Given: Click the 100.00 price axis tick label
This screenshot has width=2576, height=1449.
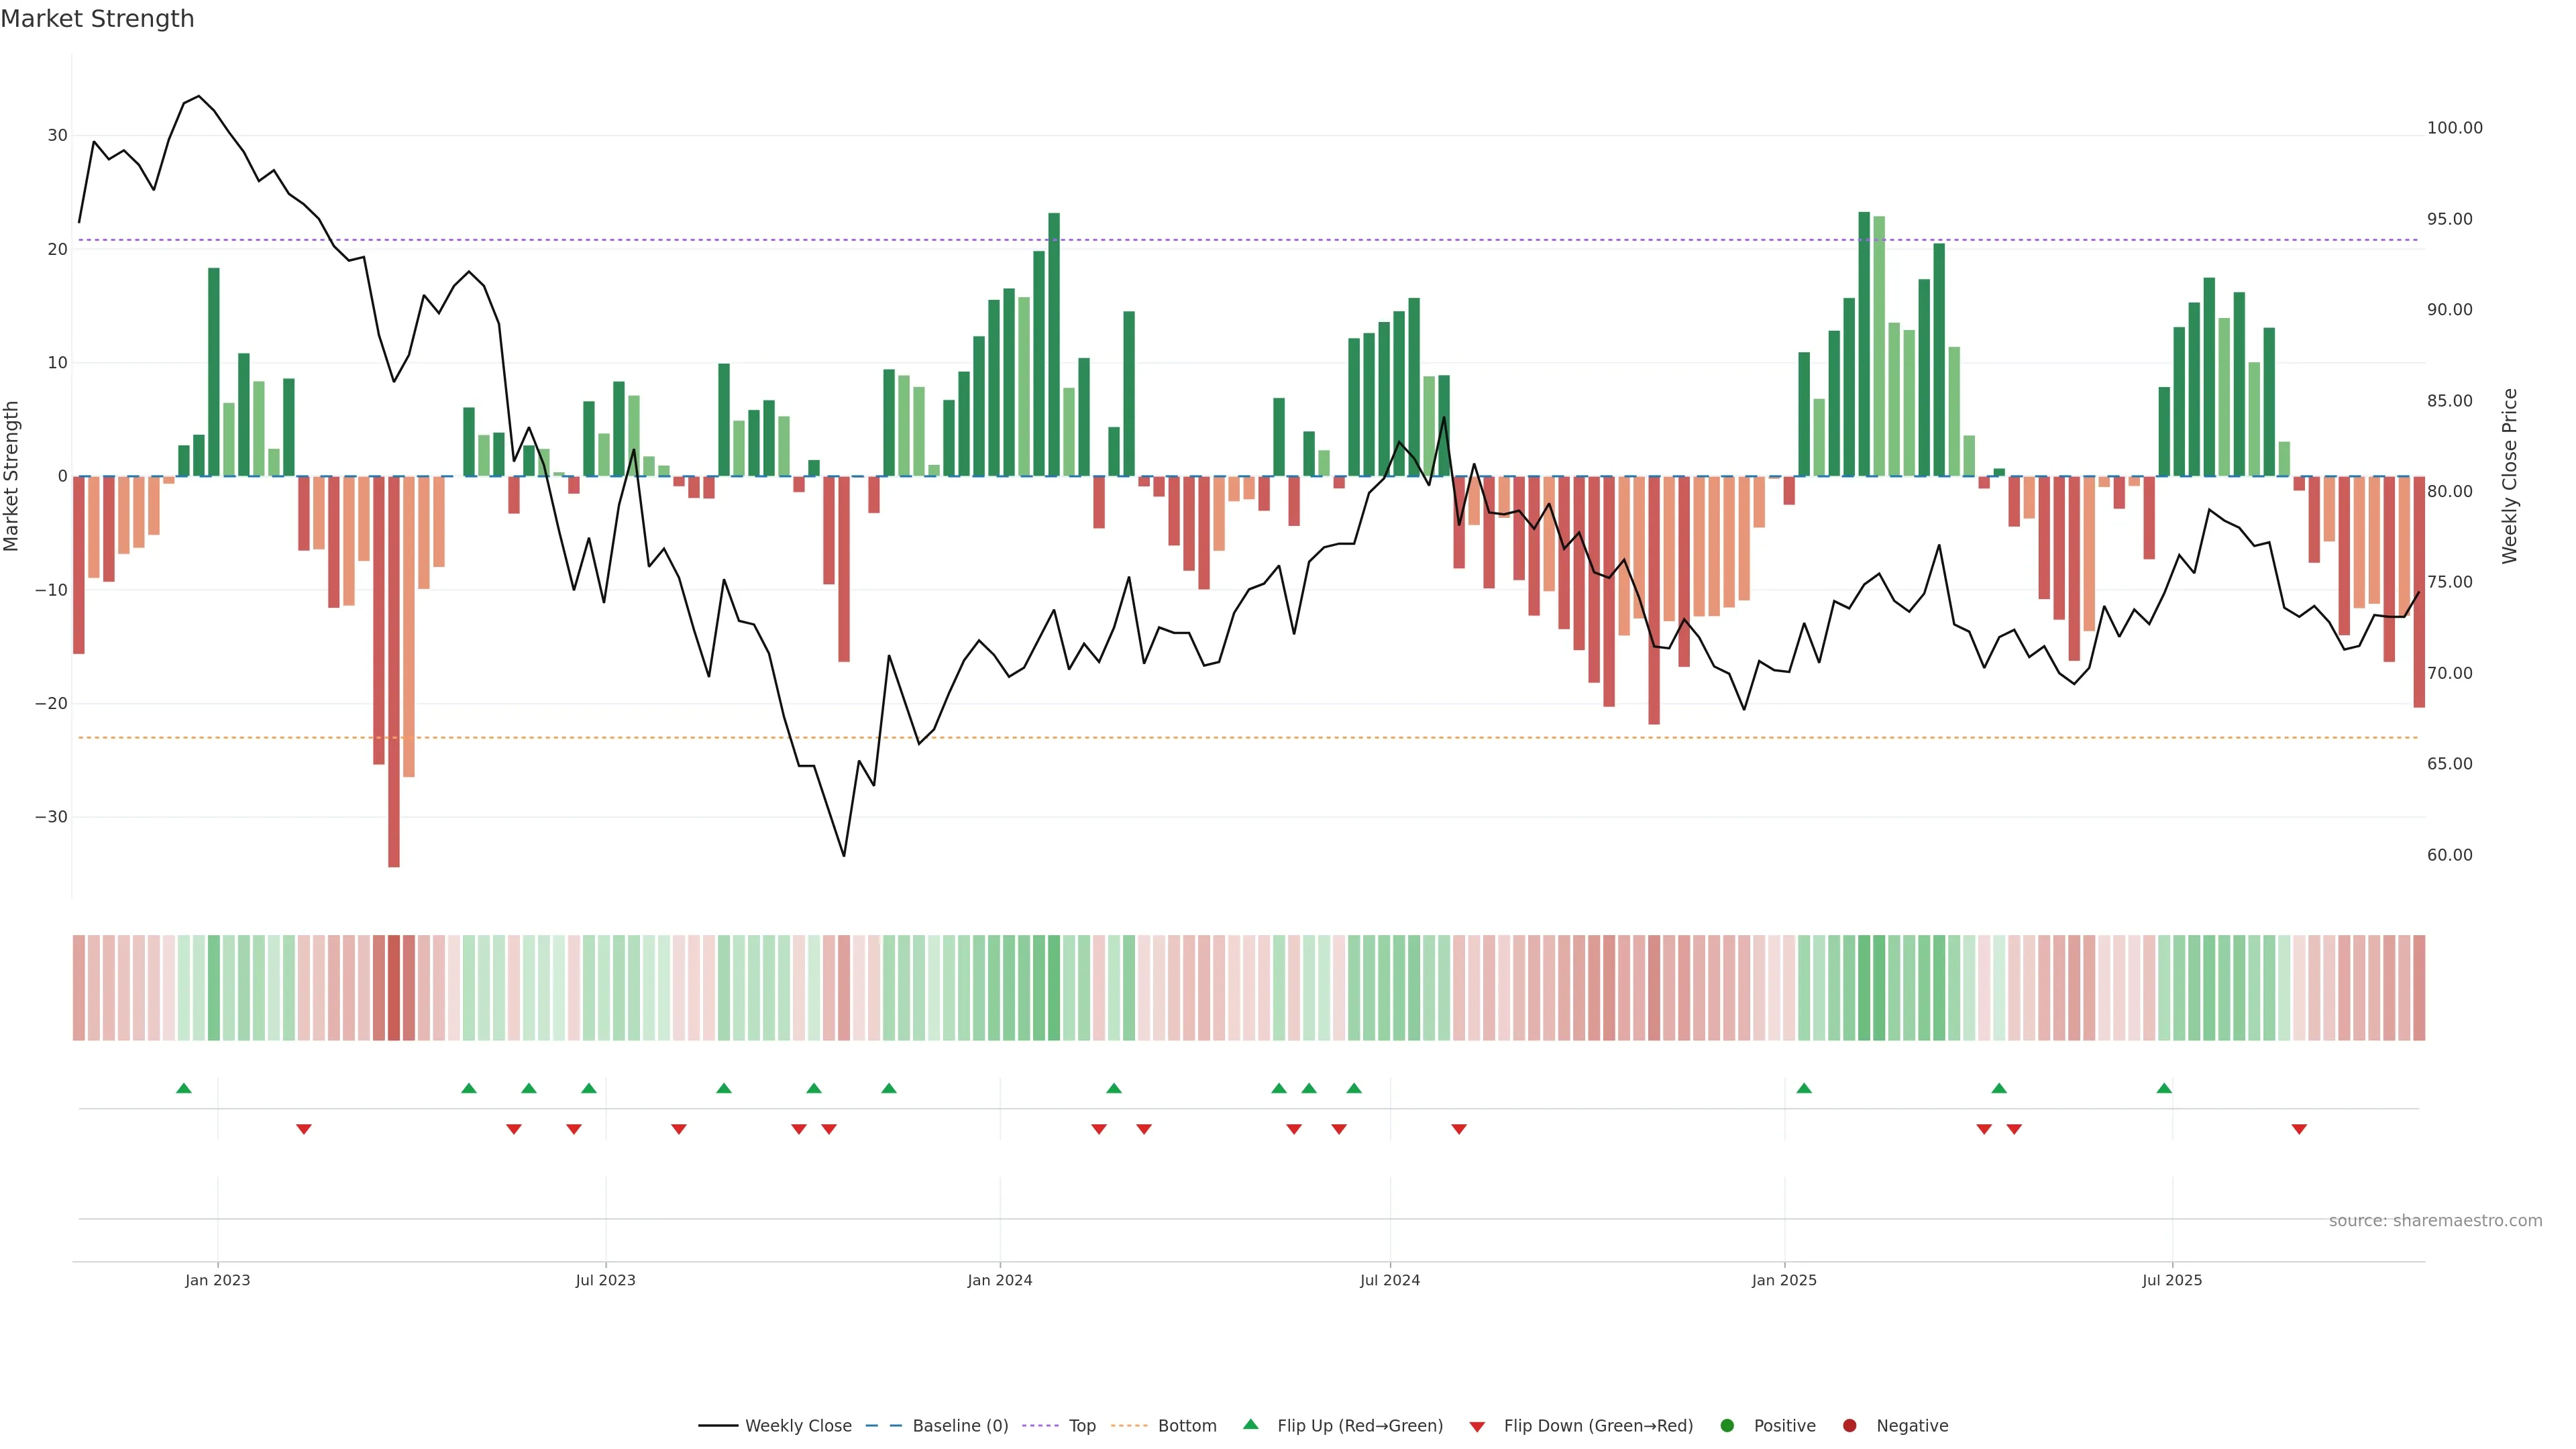Looking at the screenshot, I should coord(2454,128).
